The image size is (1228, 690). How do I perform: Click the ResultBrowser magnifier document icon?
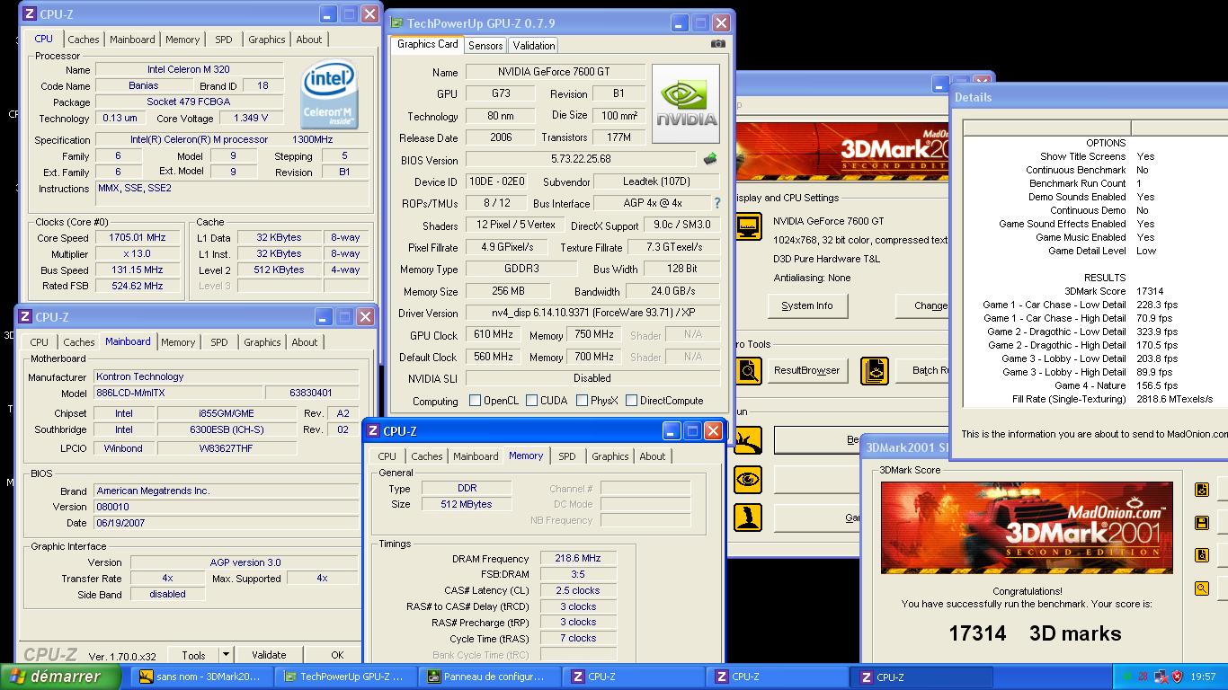[748, 370]
